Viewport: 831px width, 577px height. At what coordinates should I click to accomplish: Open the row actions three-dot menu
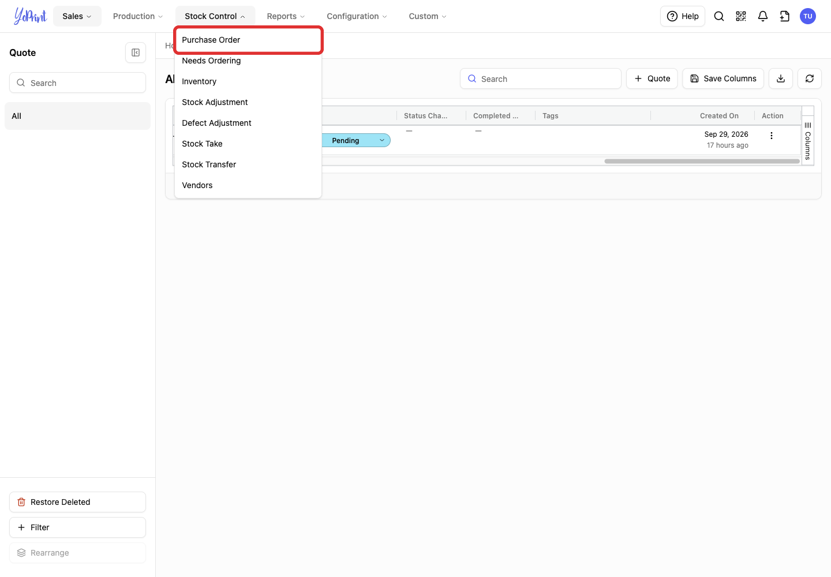click(x=772, y=136)
